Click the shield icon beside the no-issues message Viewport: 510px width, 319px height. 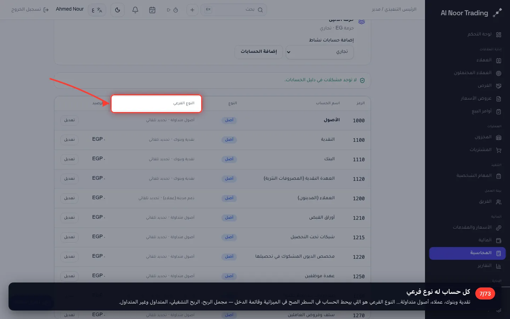tap(362, 80)
